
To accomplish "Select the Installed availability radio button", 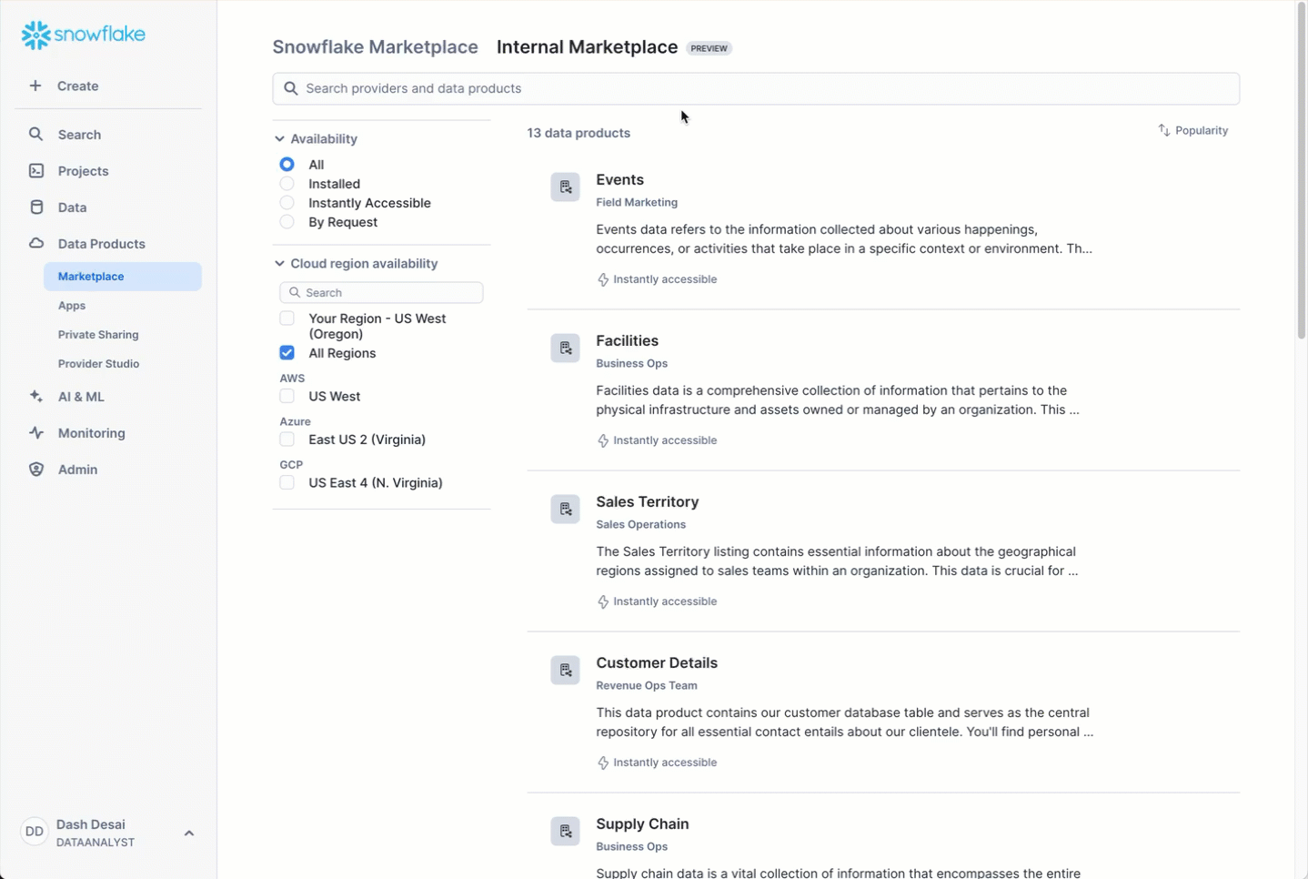I will point(287,184).
